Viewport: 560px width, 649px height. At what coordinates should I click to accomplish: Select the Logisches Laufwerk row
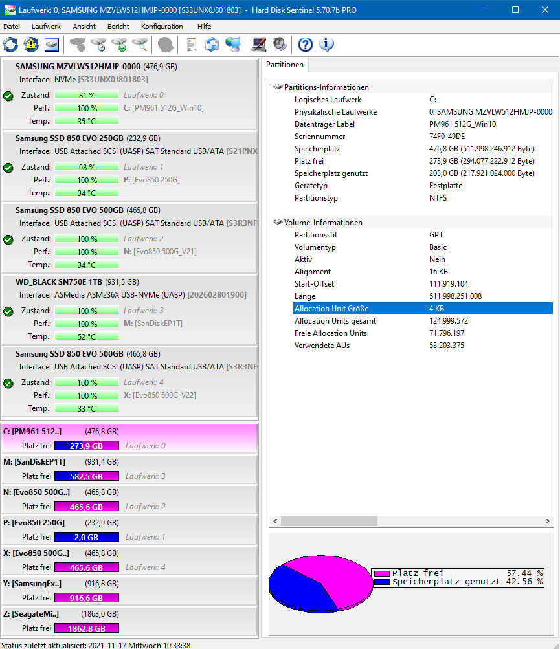423,100
